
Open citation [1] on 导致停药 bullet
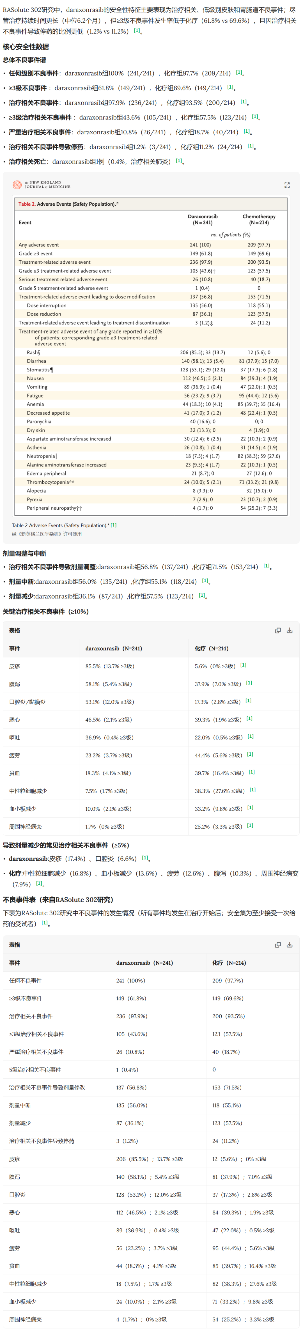point(251,146)
